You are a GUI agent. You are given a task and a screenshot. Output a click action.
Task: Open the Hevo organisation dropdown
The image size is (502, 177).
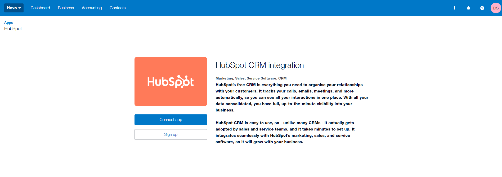point(14,8)
